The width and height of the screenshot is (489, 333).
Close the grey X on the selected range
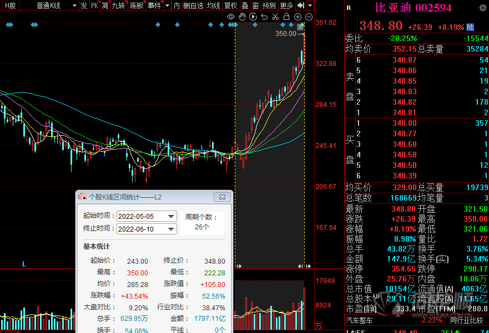click(x=300, y=27)
